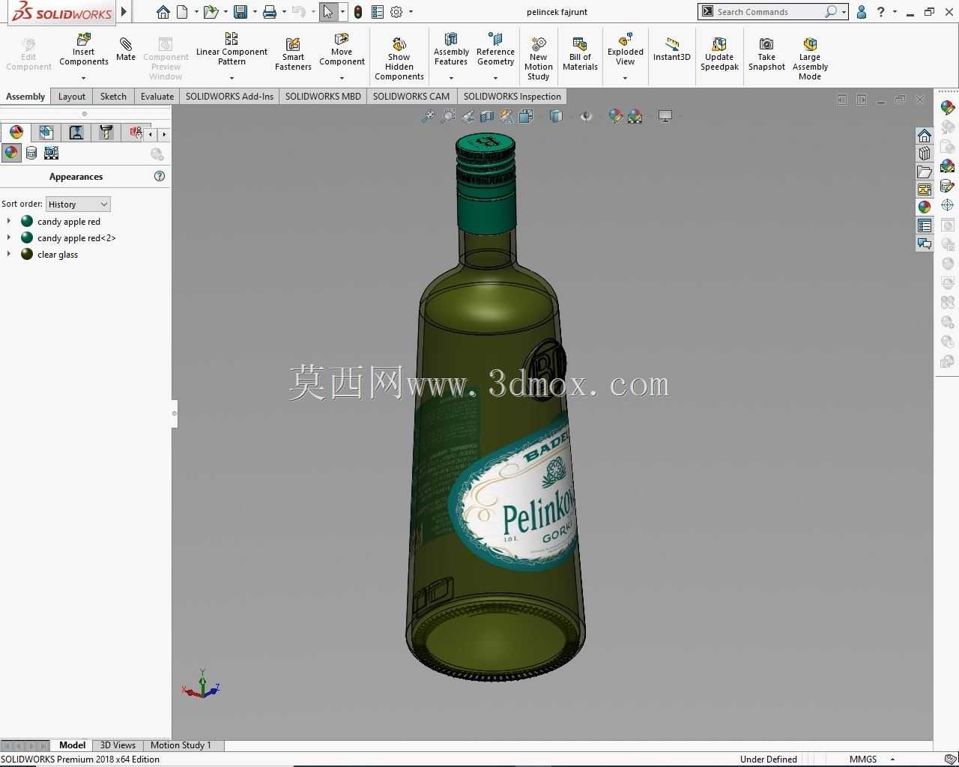Open File Properties list icon in title toolbar
The height and width of the screenshot is (767, 959).
[378, 12]
